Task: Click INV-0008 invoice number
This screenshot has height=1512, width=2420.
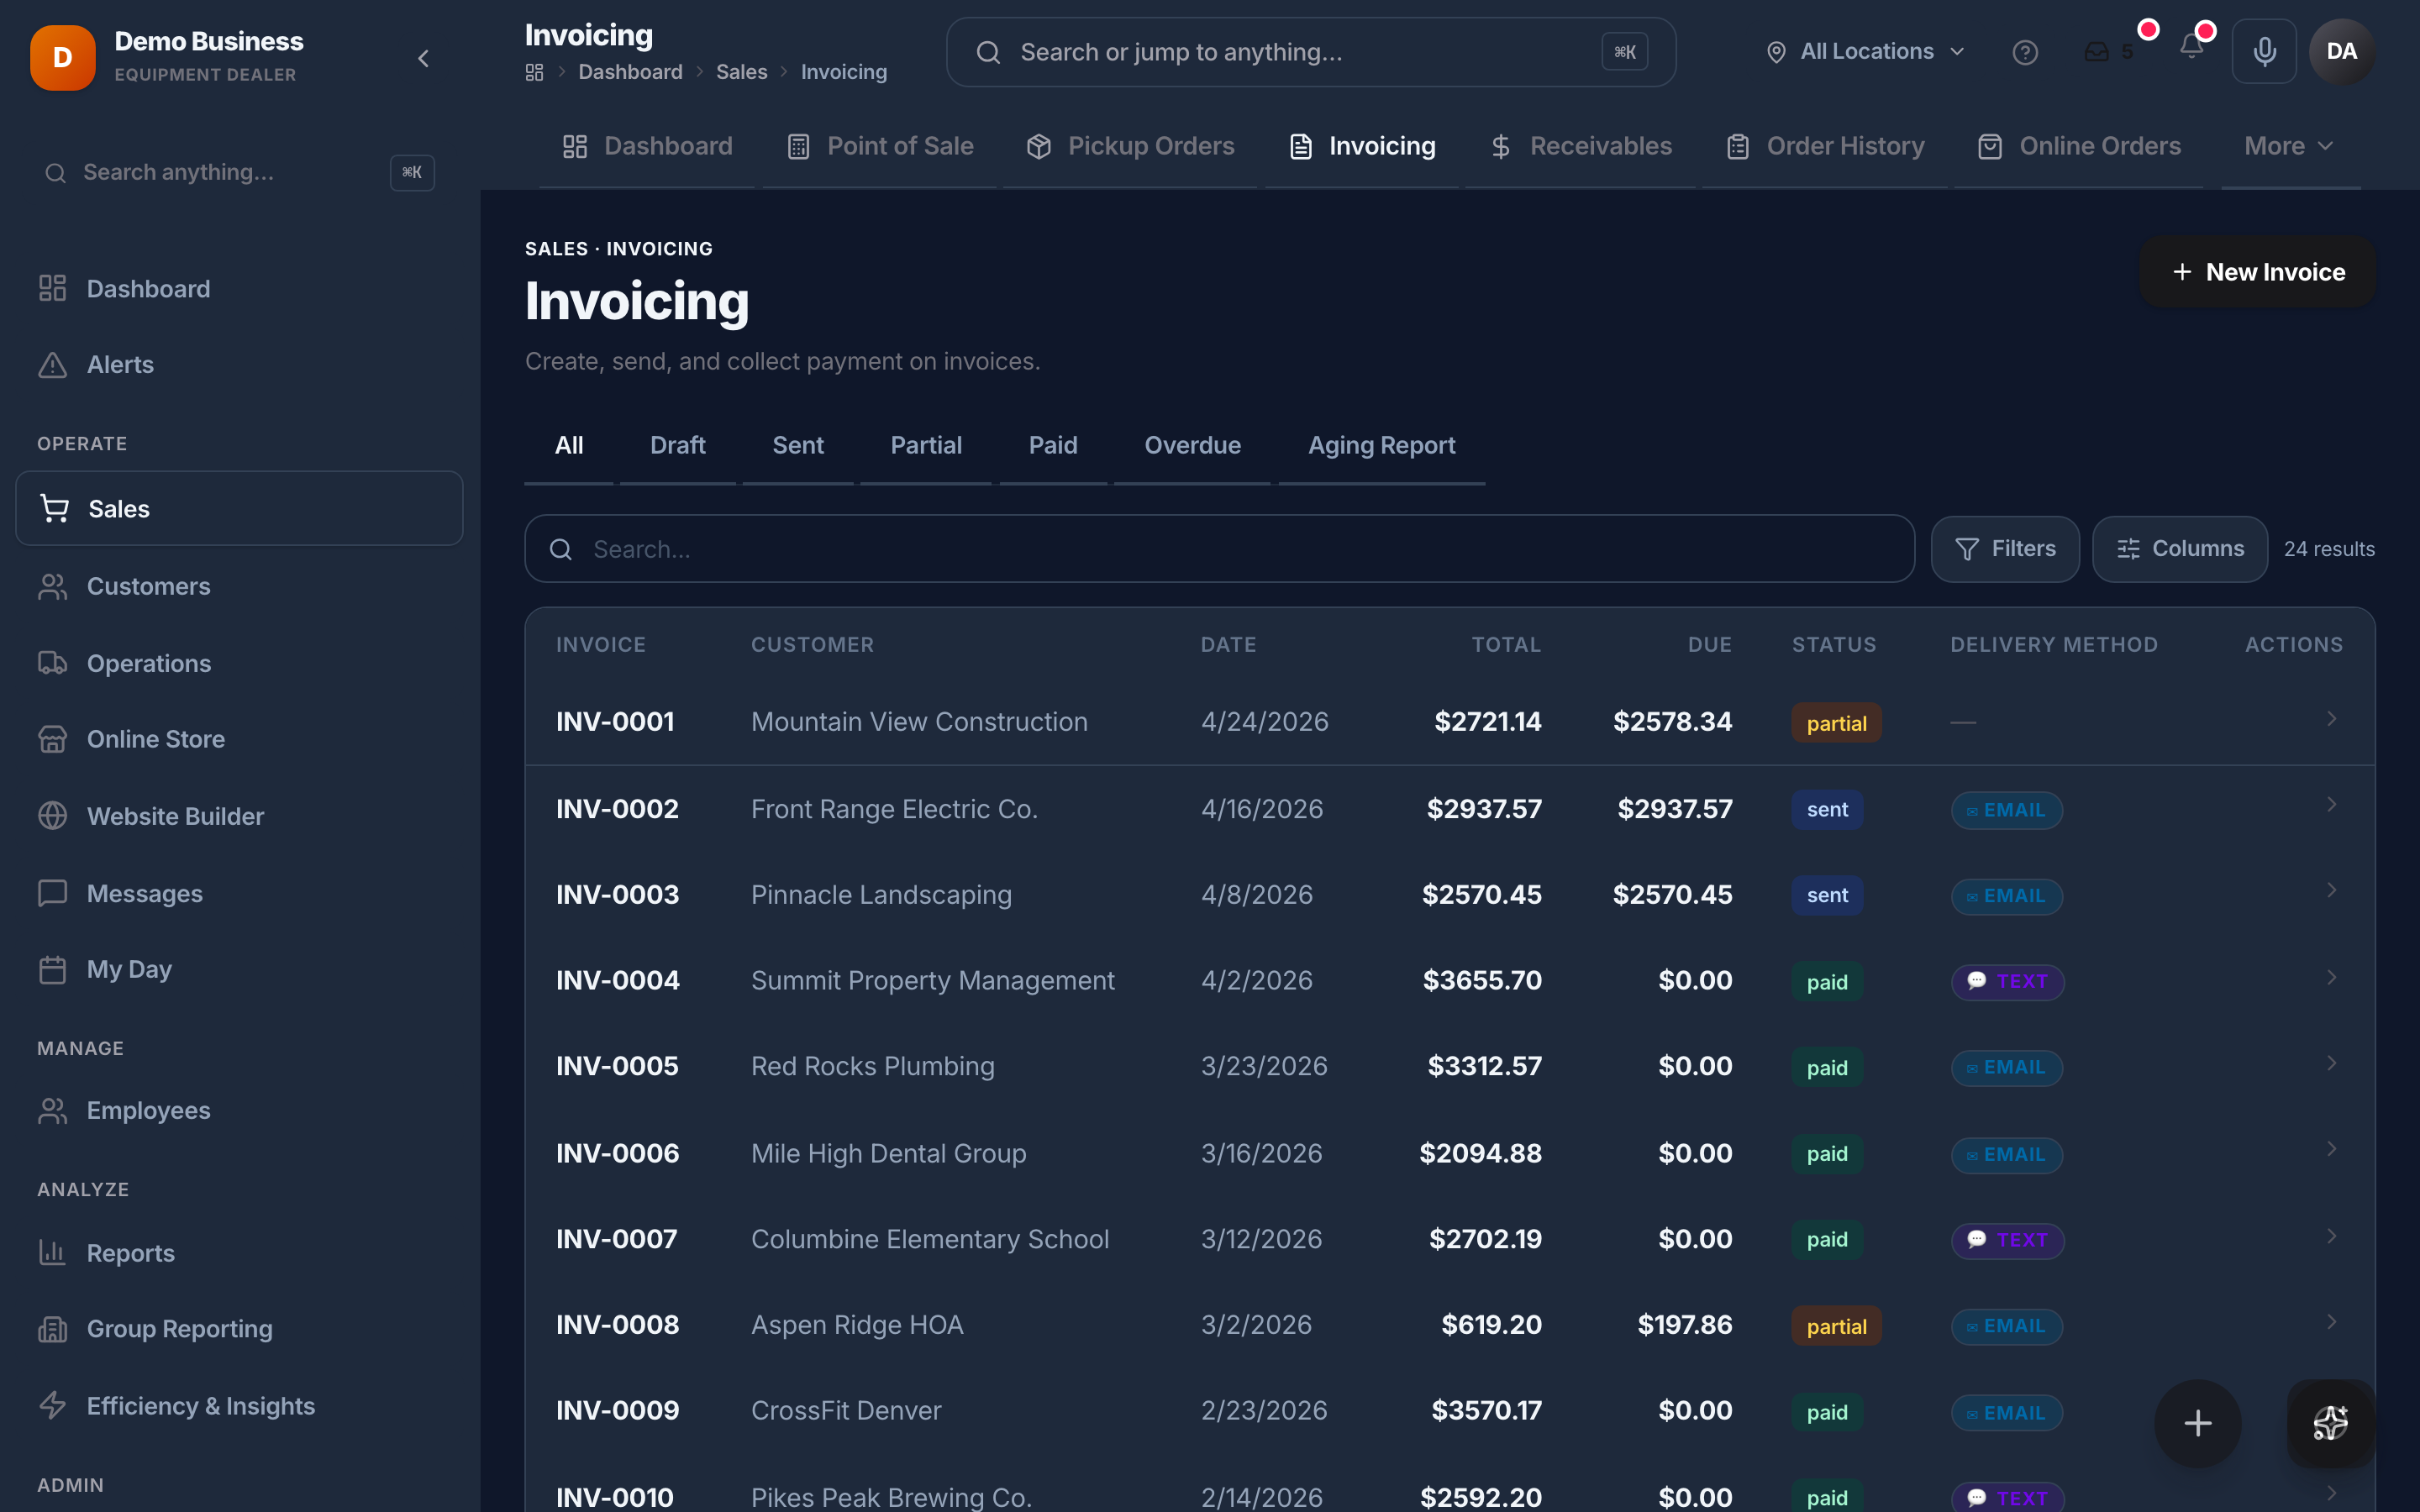Action: (617, 1325)
